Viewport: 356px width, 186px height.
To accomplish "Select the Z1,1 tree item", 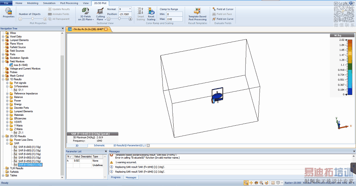I will tap(21, 133).
